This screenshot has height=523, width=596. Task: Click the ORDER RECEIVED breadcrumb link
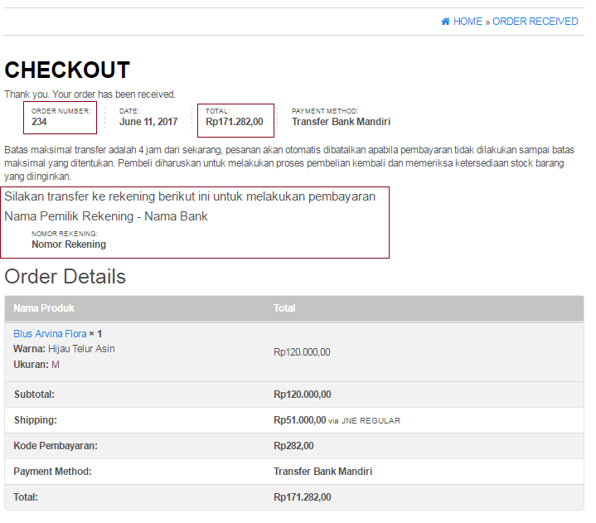[535, 22]
